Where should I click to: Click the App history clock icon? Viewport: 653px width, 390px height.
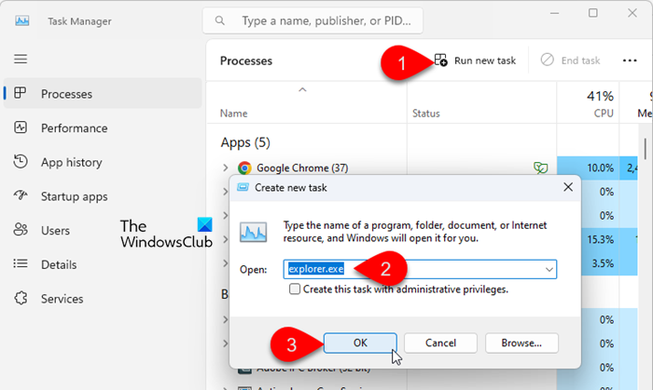(x=21, y=162)
